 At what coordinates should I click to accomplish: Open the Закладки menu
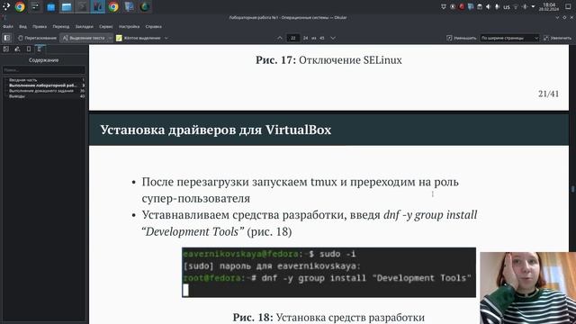[84, 26]
